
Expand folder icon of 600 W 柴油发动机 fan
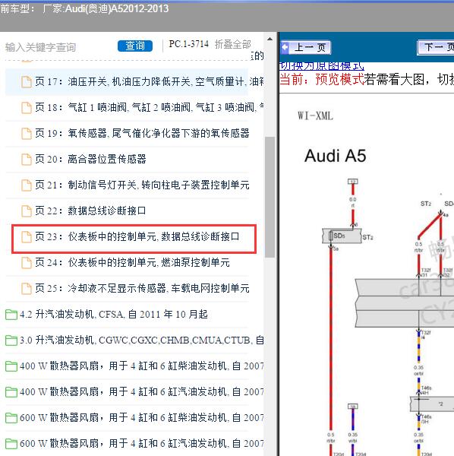[11, 418]
